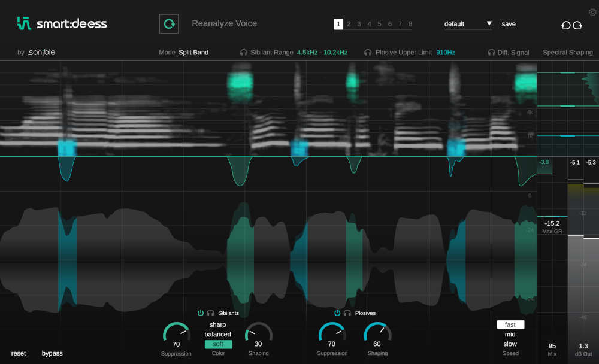Save the current preset
Screen dimensions: 599x364
(509, 24)
